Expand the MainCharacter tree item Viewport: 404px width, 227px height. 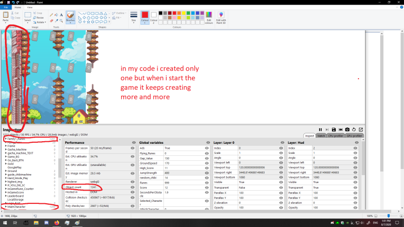(6, 207)
